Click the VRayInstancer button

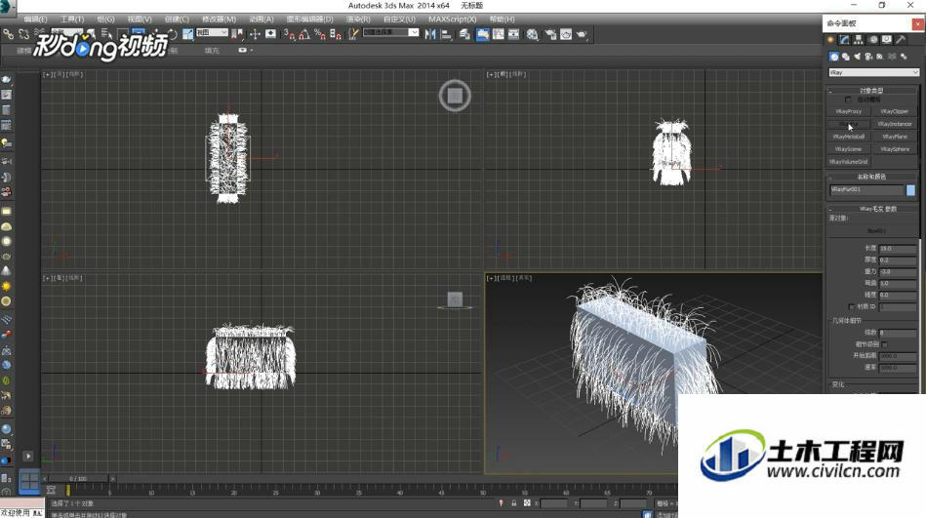pos(895,124)
